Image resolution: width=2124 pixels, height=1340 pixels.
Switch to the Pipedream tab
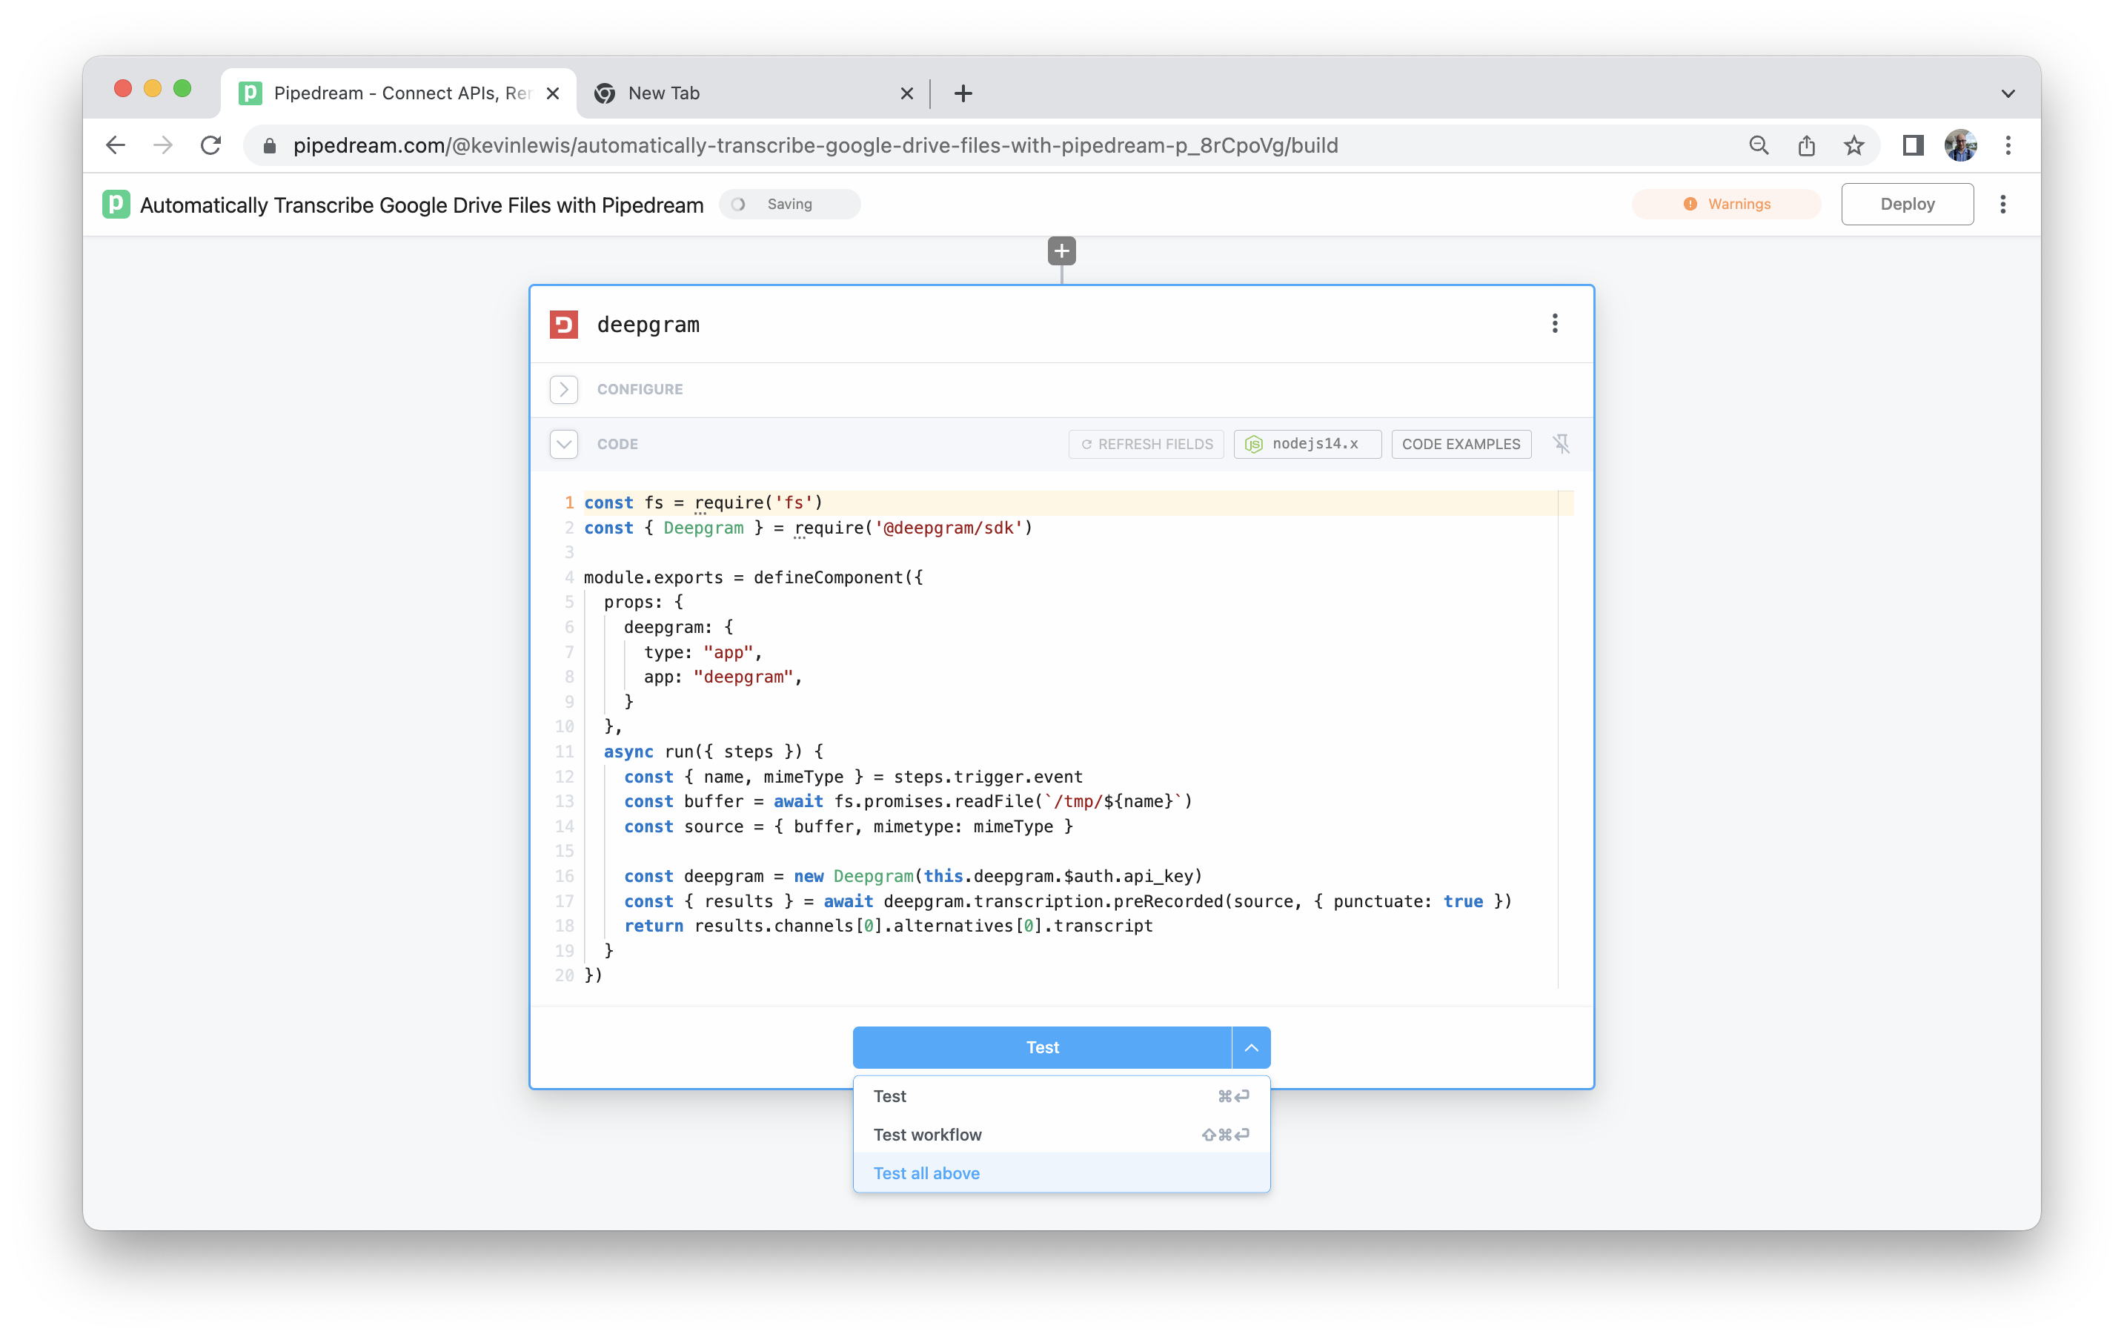(399, 93)
